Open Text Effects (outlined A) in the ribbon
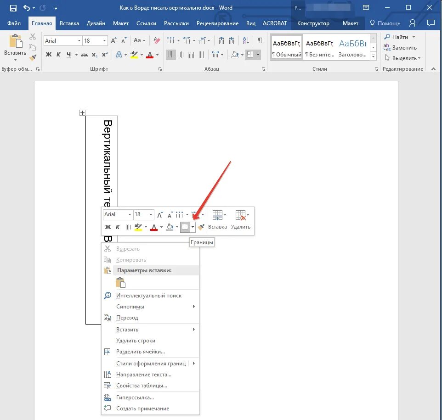The height and width of the screenshot is (420, 442). pos(119,55)
